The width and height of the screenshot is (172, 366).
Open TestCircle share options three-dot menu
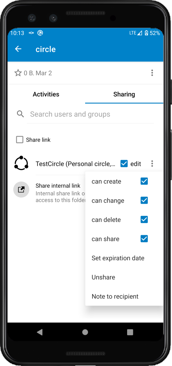pyautogui.click(x=152, y=164)
